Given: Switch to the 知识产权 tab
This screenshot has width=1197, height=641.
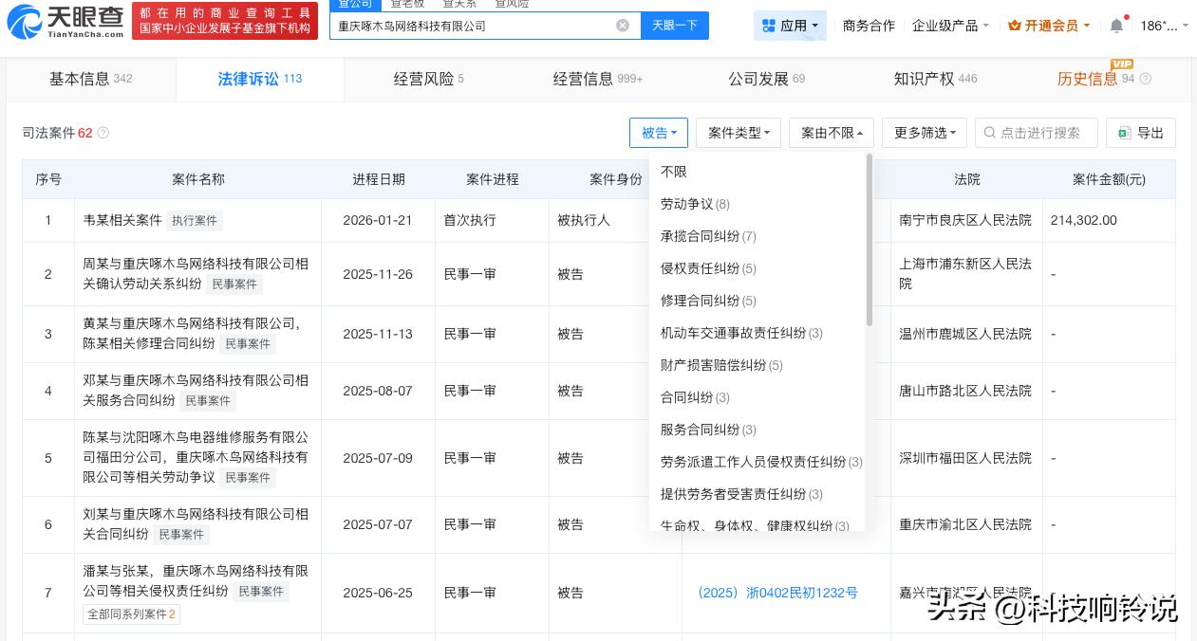Looking at the screenshot, I should (x=934, y=79).
